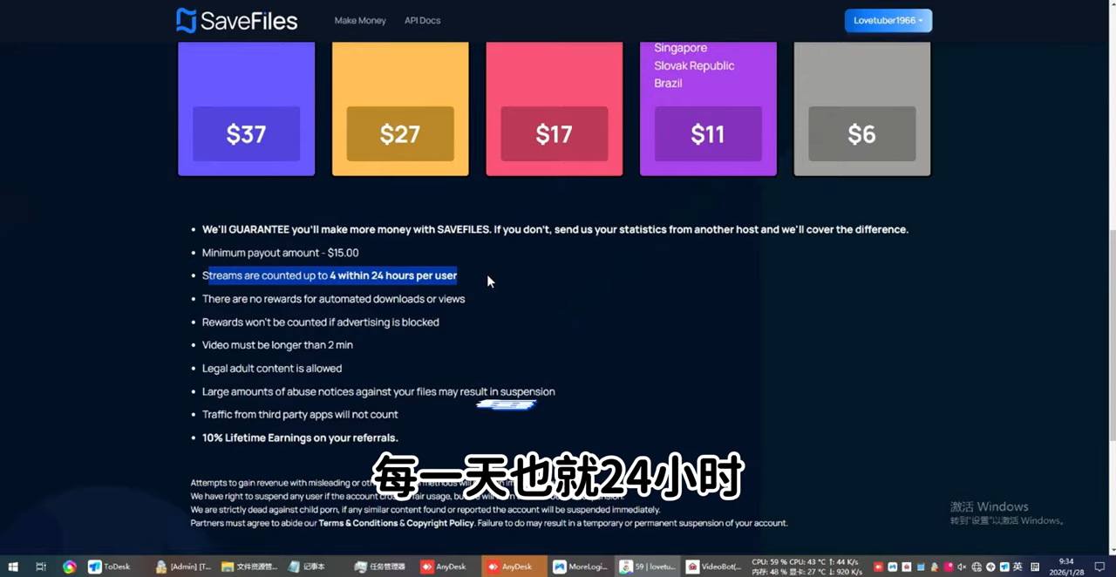The height and width of the screenshot is (577, 1116).
Task: Click the first red tray icon
Action: (x=878, y=567)
